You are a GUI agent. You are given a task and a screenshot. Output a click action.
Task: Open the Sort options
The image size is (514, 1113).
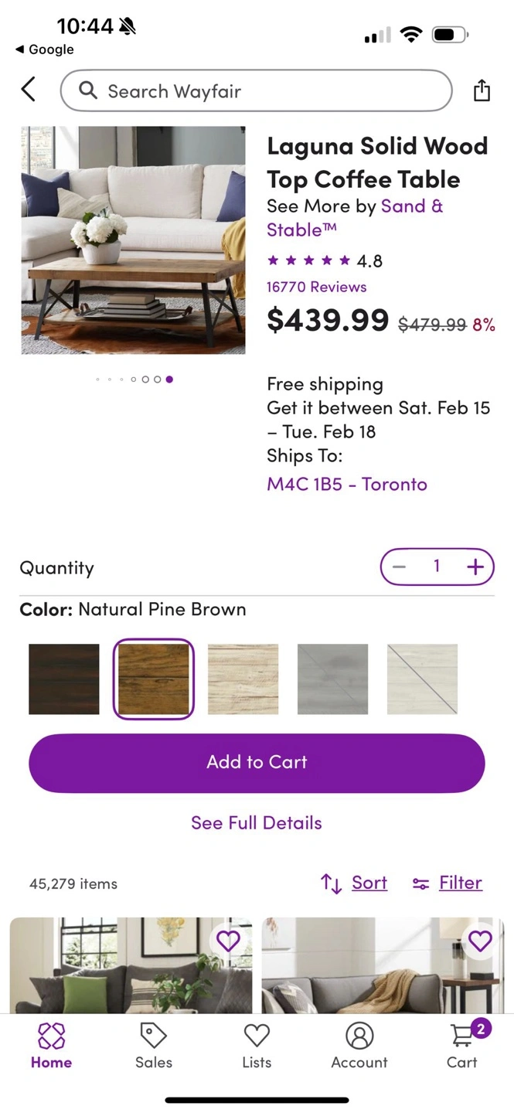tap(355, 883)
